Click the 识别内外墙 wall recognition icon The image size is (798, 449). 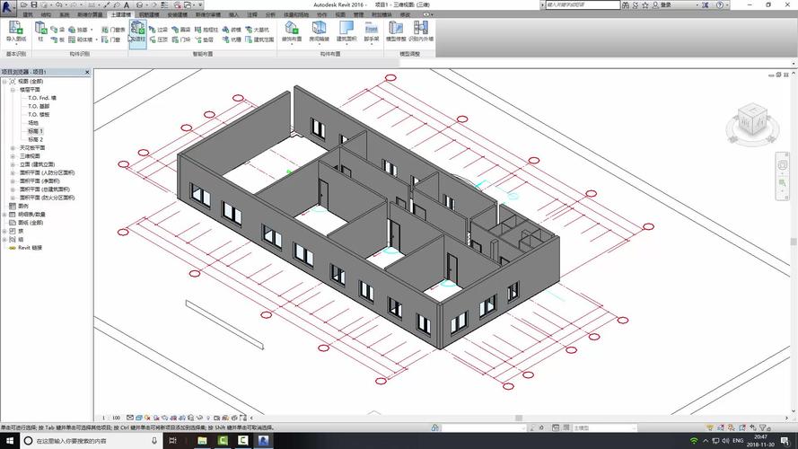pos(420,32)
